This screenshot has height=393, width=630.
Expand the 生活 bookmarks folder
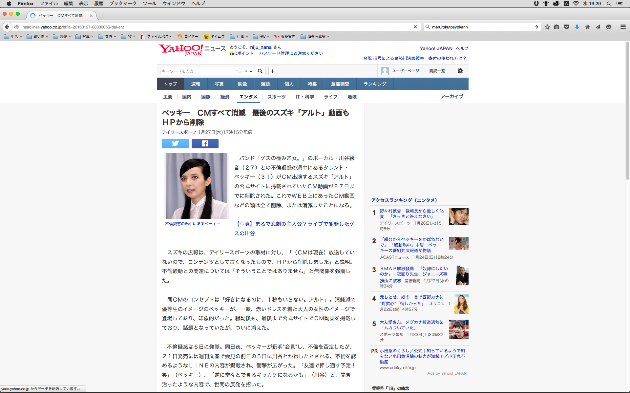tap(13, 37)
